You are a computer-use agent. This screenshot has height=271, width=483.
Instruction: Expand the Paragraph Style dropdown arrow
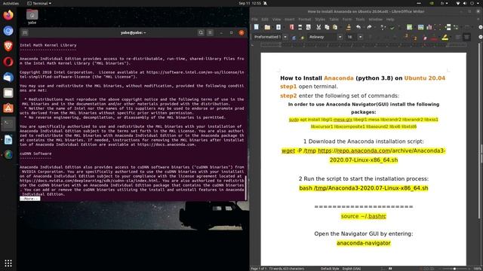285,37
